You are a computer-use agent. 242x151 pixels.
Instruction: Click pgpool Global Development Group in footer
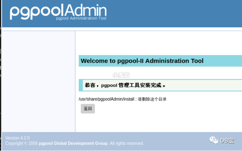pyautogui.click(x=73, y=143)
